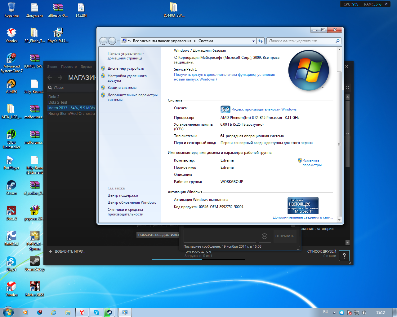397x317 pixels.
Task: Open the Корзина recycle bin icon
Action: pos(11,10)
